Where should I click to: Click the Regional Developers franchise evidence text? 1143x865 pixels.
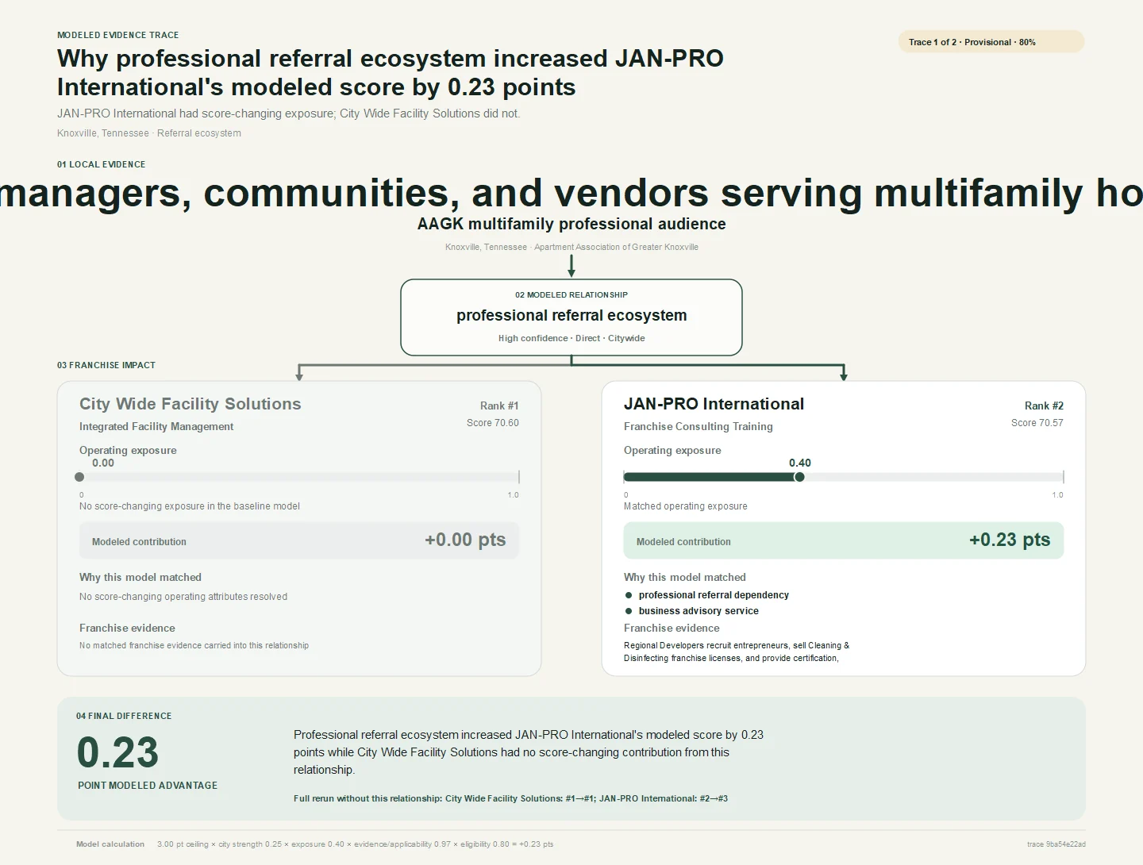(x=737, y=652)
